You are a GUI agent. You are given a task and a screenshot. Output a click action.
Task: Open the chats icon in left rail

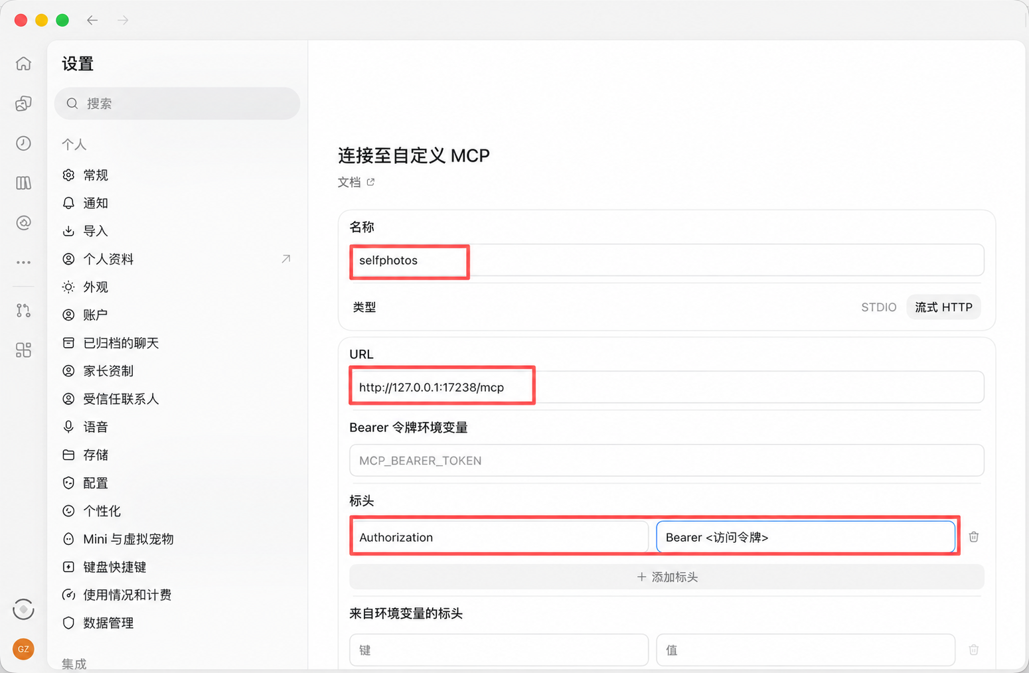click(23, 104)
